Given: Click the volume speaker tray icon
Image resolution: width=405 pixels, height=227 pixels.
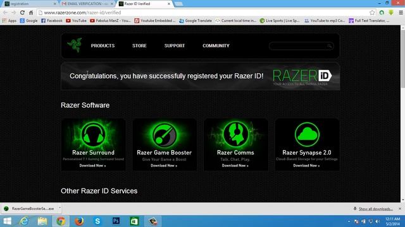Looking at the screenshot, I should [x=377, y=221].
